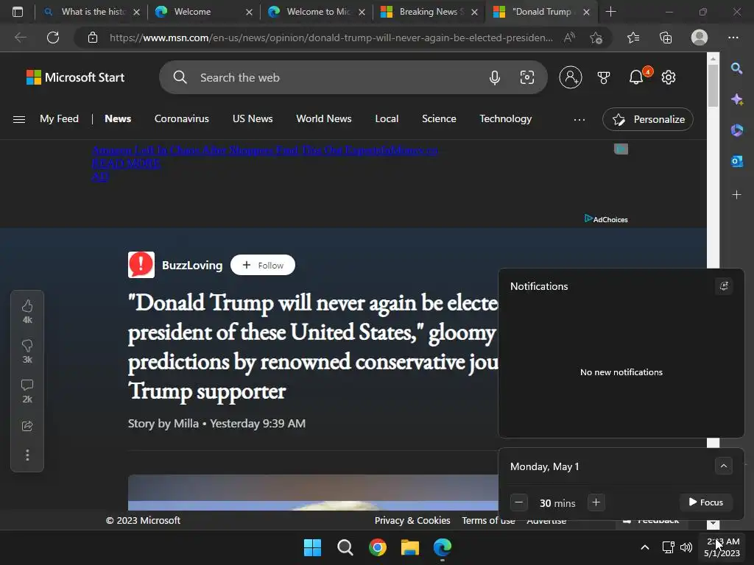
Task: Close the Donald Trump tab
Action: (586, 12)
